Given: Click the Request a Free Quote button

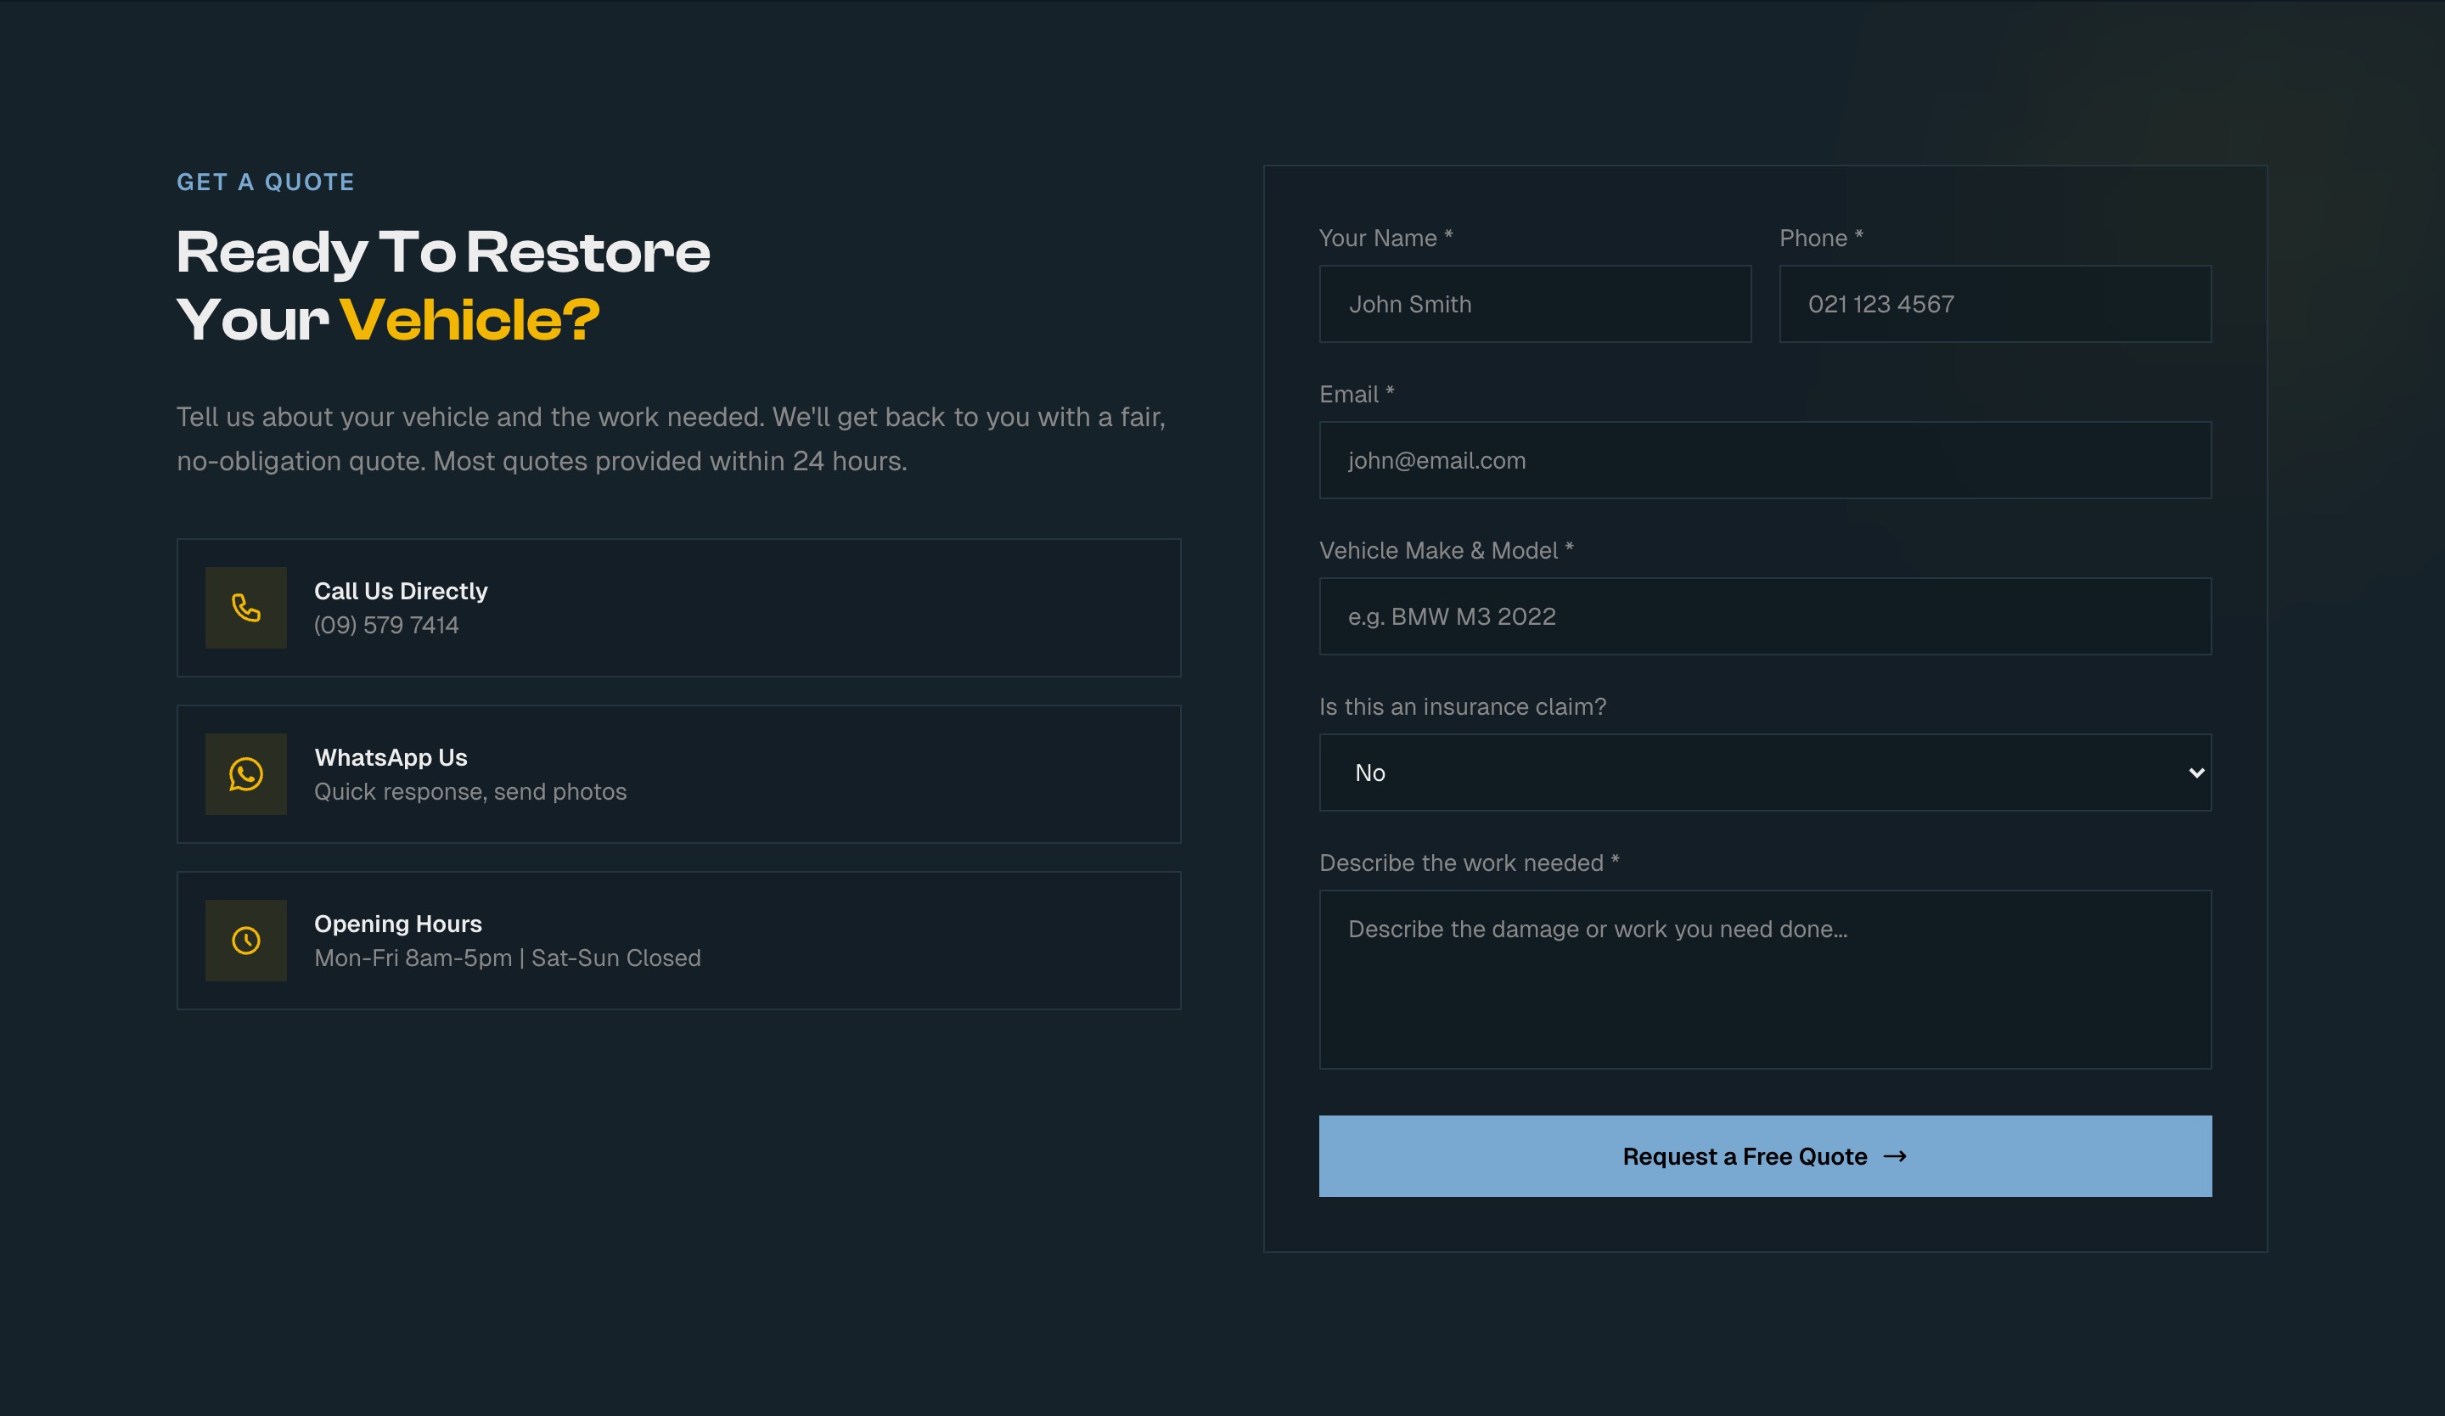Looking at the screenshot, I should [x=1765, y=1156].
